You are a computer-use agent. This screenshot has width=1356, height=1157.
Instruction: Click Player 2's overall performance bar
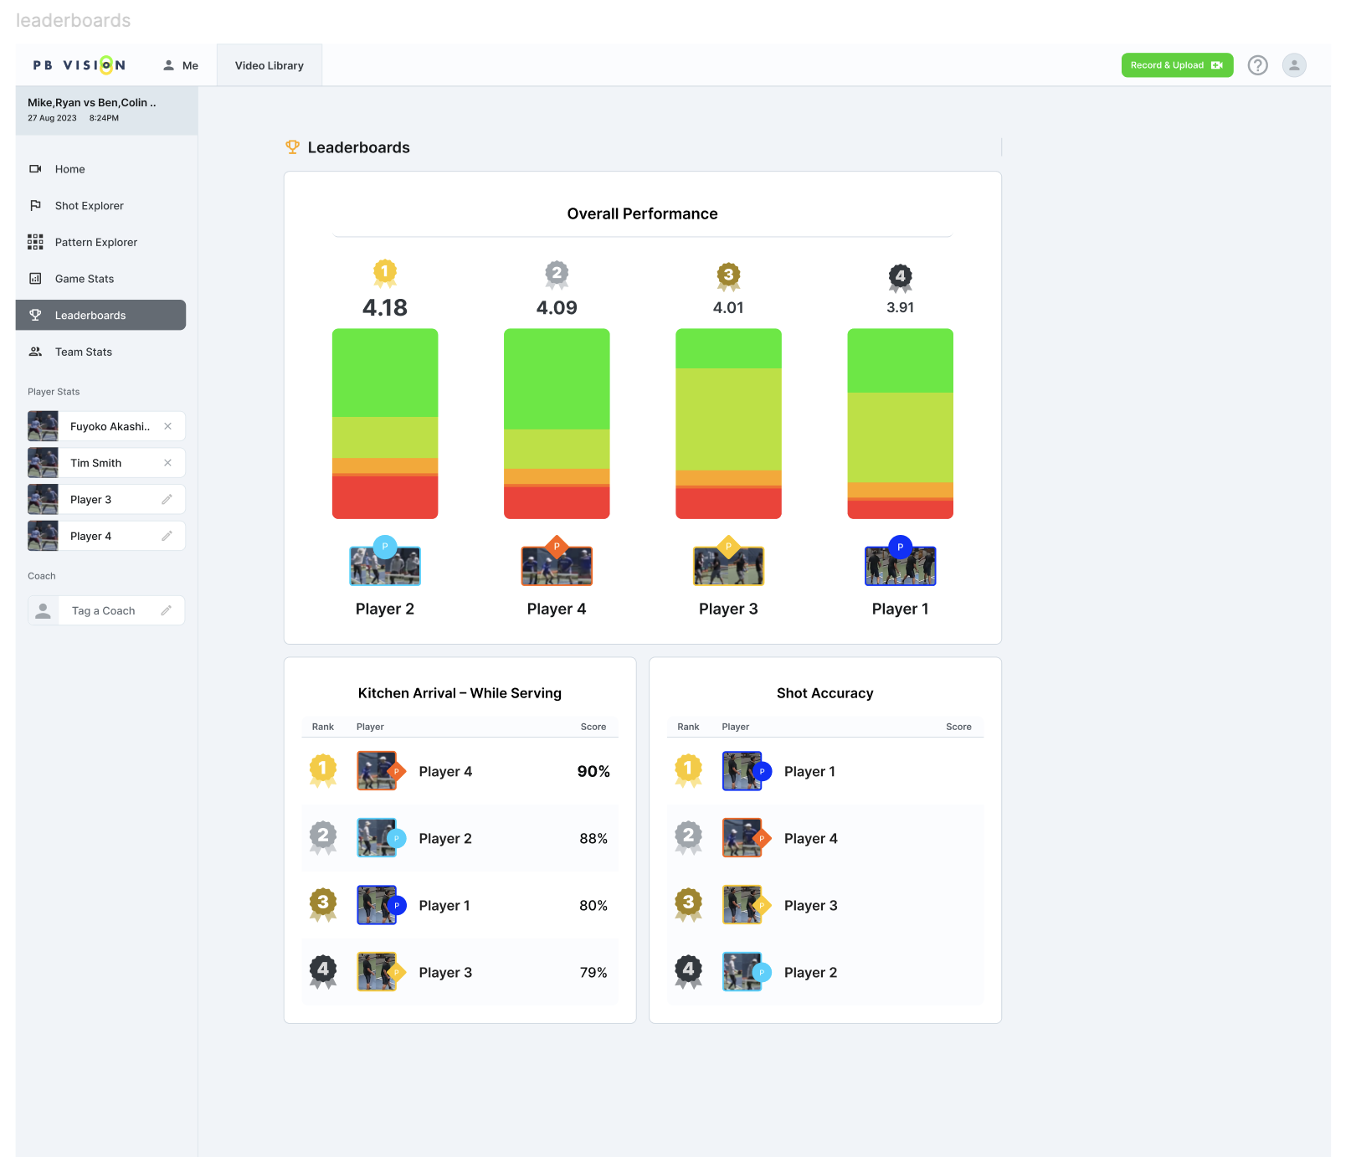pos(385,424)
